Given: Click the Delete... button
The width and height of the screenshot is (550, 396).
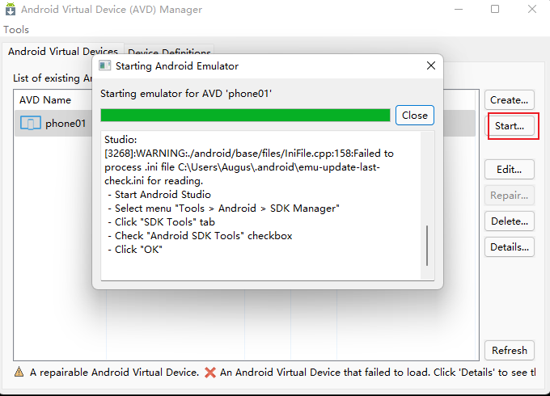Looking at the screenshot, I should click(509, 221).
